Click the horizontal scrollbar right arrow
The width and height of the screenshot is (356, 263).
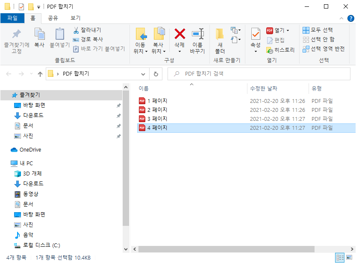[352, 249]
